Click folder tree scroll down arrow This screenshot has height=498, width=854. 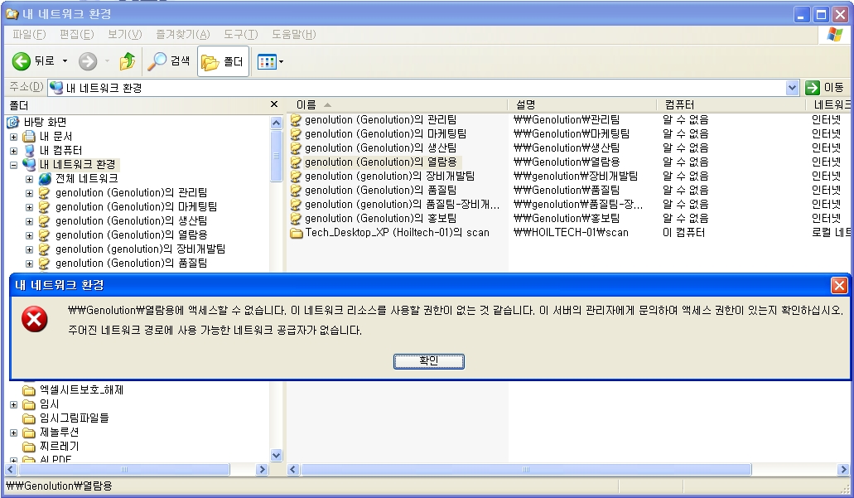click(276, 455)
